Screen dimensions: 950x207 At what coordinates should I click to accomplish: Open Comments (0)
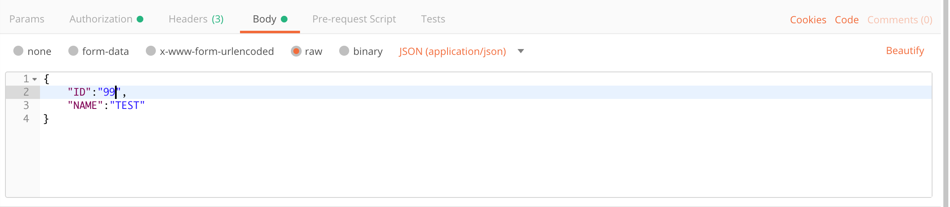pos(900,20)
